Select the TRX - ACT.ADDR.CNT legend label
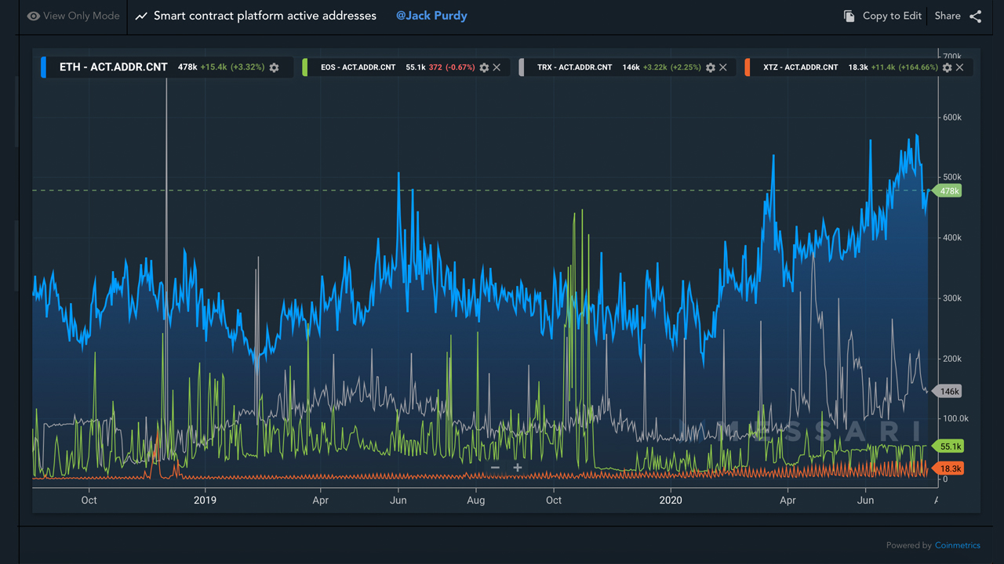This screenshot has width=1004, height=564. point(575,67)
